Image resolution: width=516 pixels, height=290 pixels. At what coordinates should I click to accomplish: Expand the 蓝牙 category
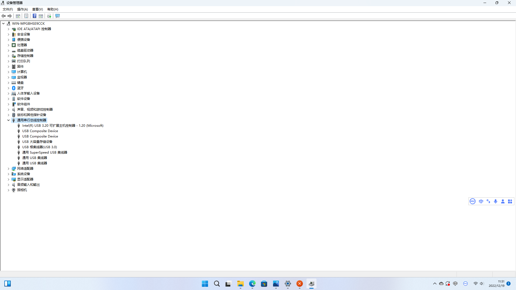click(x=8, y=88)
